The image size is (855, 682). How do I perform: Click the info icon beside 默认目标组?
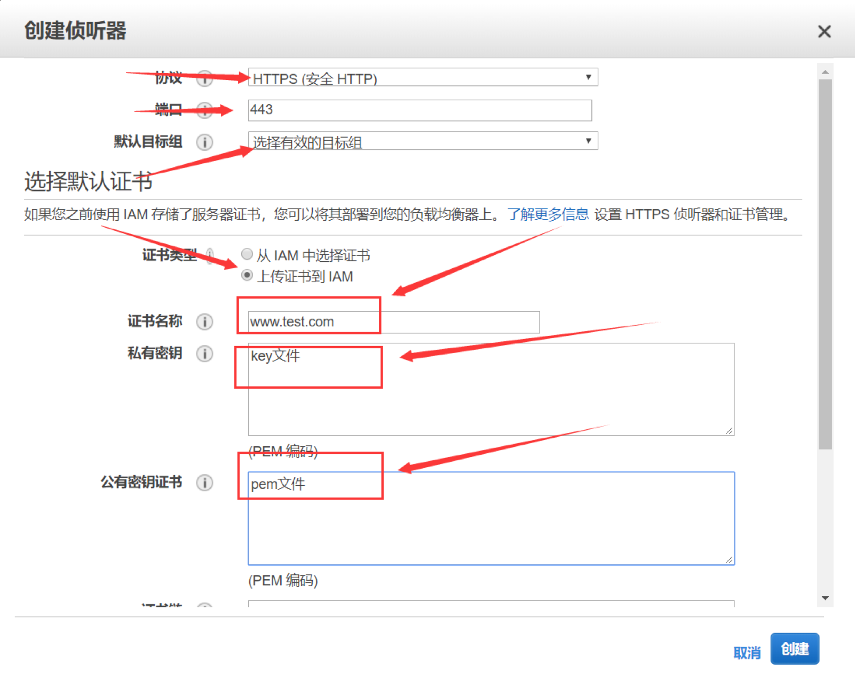pos(204,142)
